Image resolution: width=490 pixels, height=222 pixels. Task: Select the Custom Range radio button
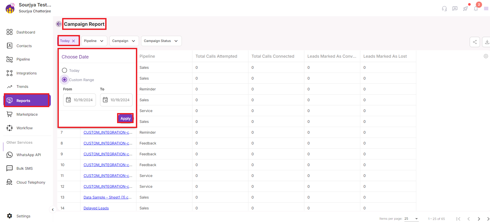[64, 80]
